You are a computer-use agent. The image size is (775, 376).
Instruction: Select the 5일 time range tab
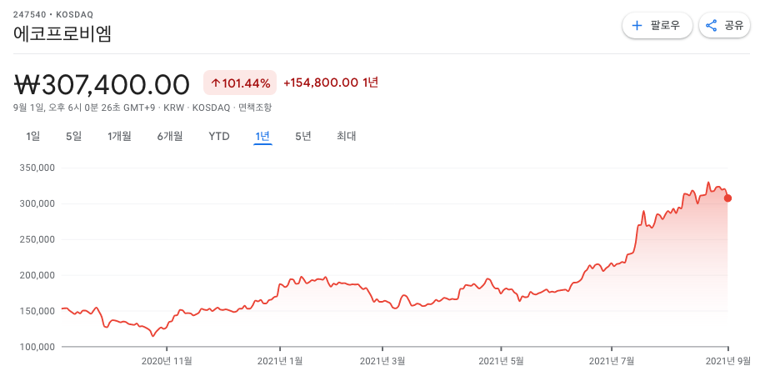pos(73,137)
